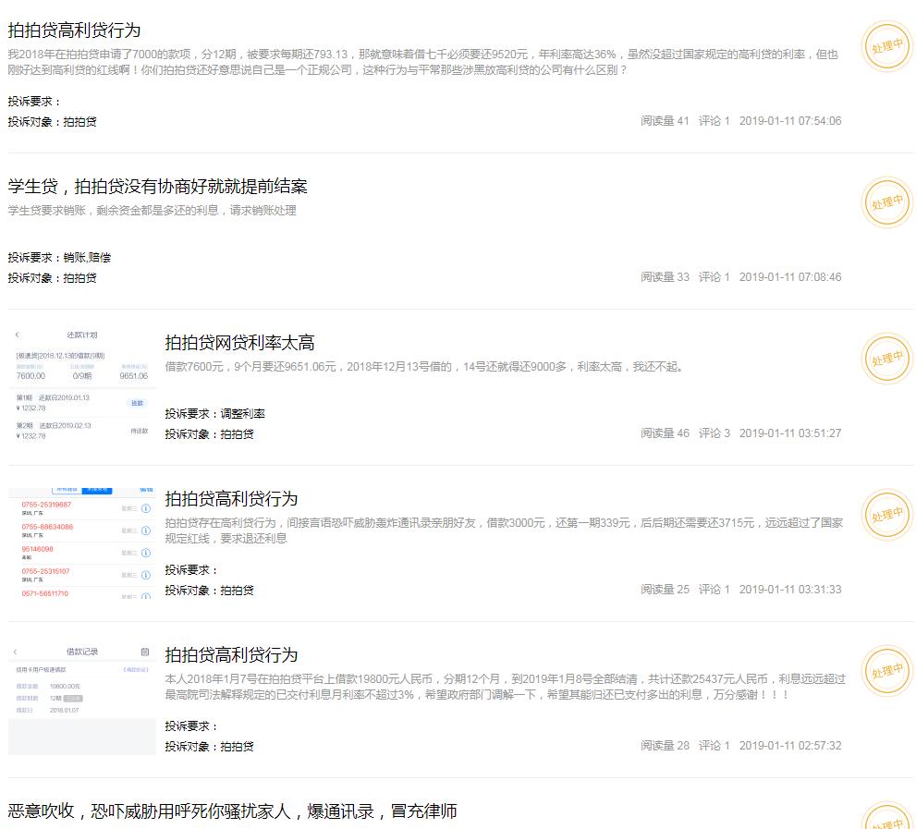This screenshot has width=916, height=829.
Task: Click the 处理中 stamp on the 3000元借款 complaint
Action: 886,515
